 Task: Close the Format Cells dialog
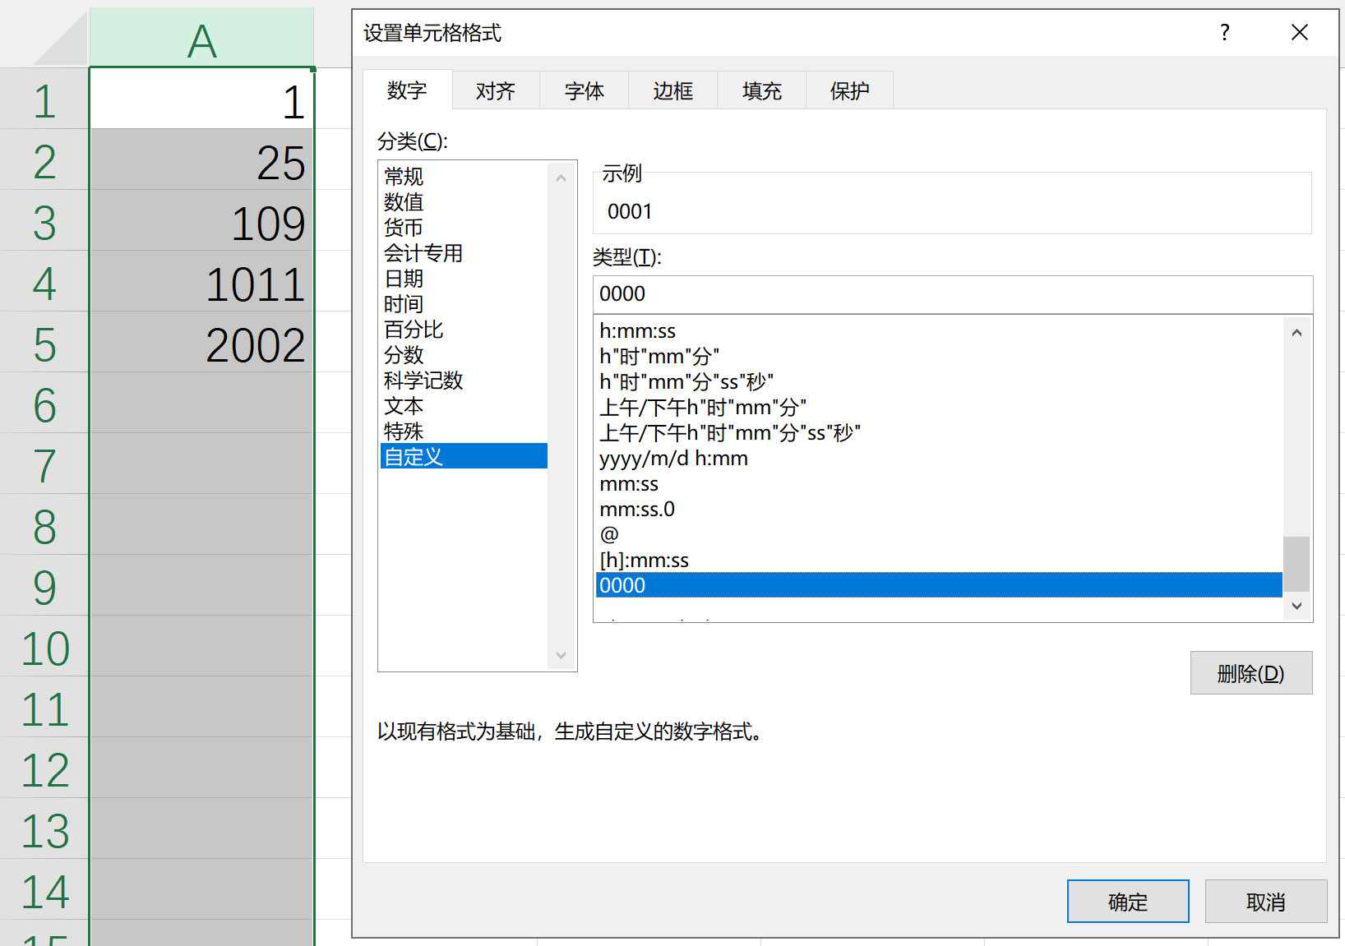1299,33
